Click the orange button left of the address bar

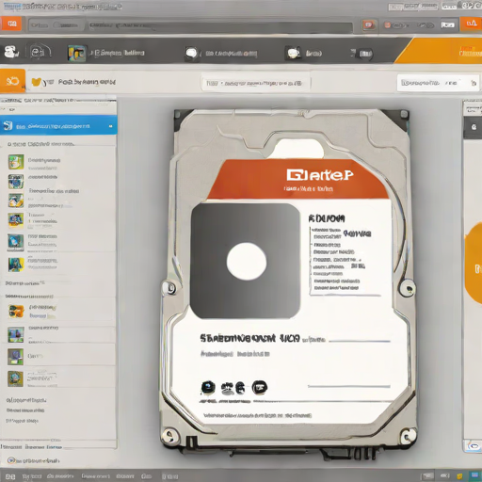click(11, 24)
